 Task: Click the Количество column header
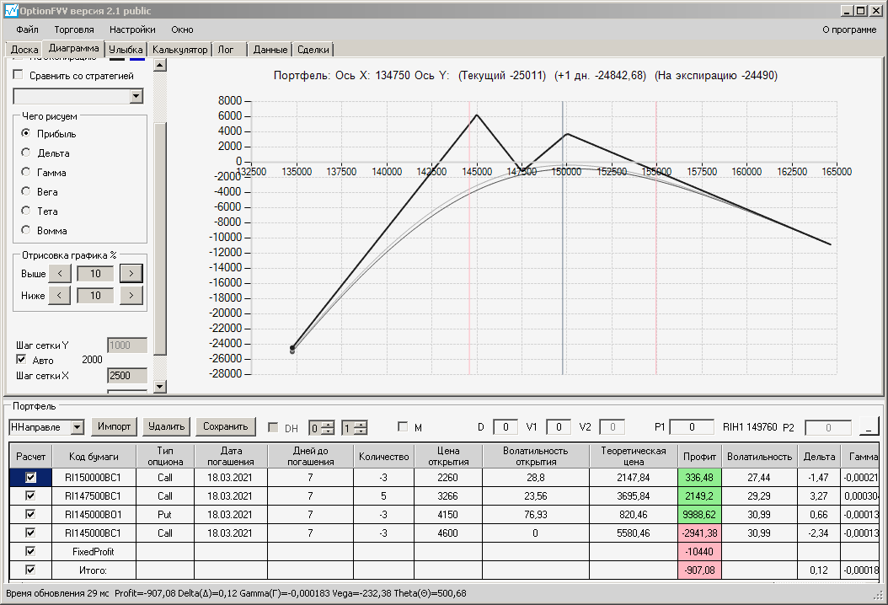383,456
